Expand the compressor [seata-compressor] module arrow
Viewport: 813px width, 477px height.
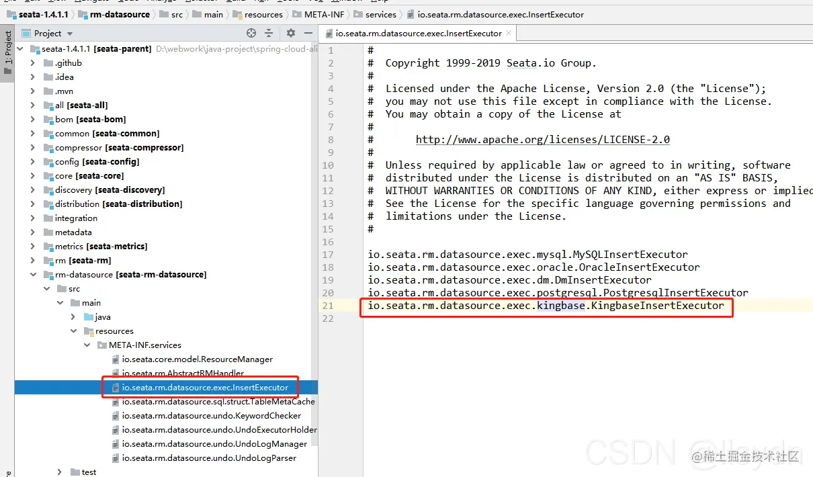click(32, 148)
